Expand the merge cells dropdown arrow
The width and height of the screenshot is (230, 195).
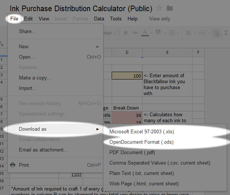(209, 33)
